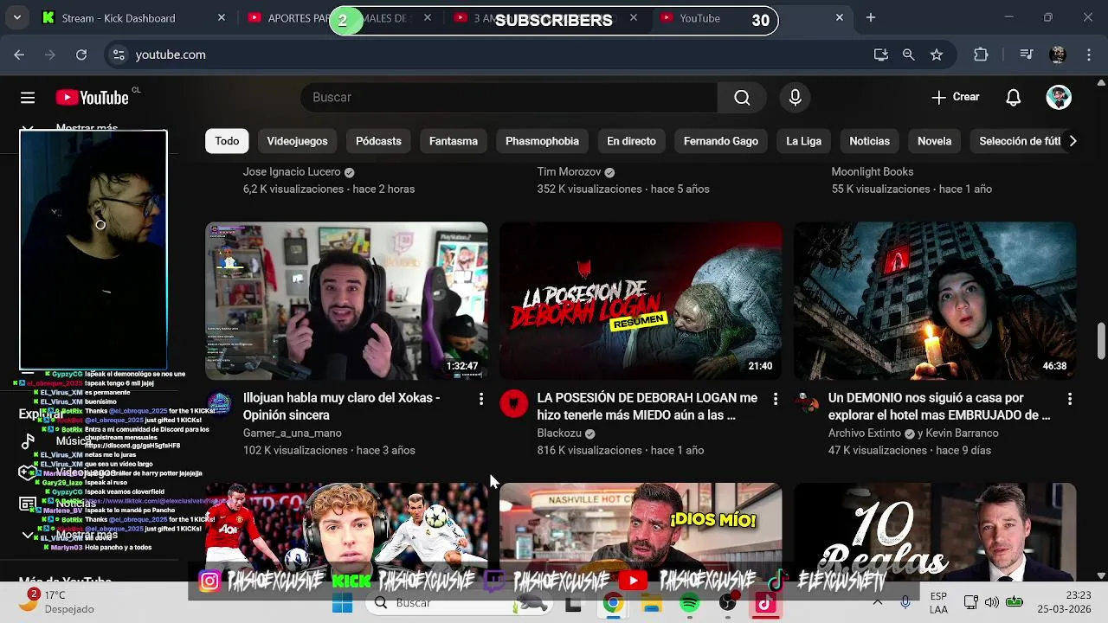Open the Illojuan habla muy claro video thumbnail

coord(346,301)
